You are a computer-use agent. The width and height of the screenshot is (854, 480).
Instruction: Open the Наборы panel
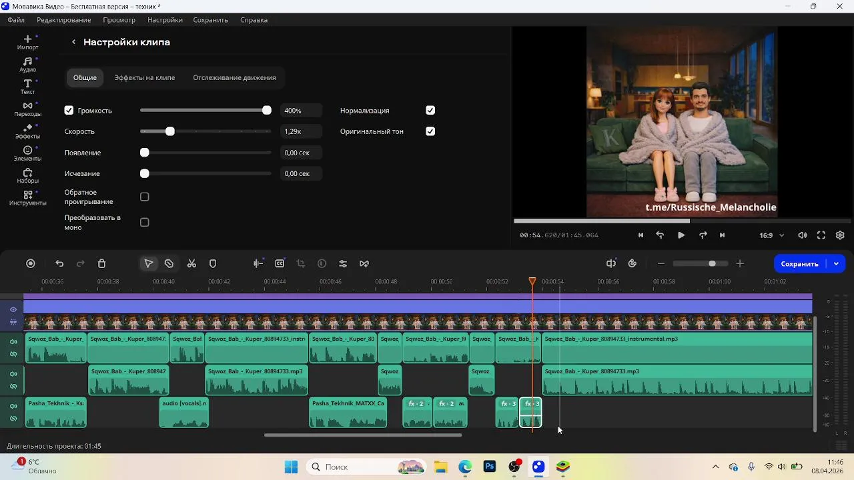coord(27,175)
